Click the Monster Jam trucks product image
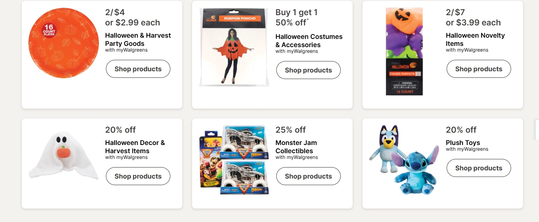The width and height of the screenshot is (539, 222). click(234, 160)
